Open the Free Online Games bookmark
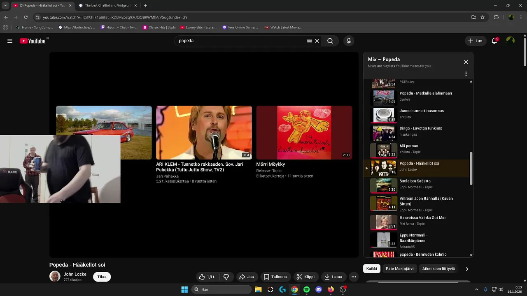 pyautogui.click(x=240, y=28)
